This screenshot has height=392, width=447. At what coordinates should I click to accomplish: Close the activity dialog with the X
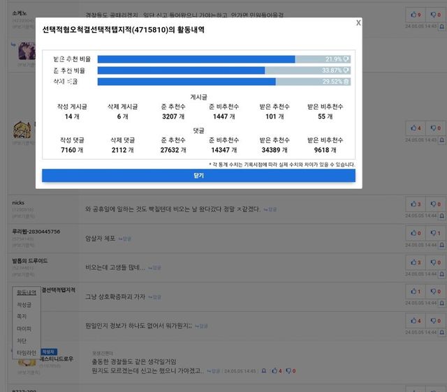click(358, 23)
